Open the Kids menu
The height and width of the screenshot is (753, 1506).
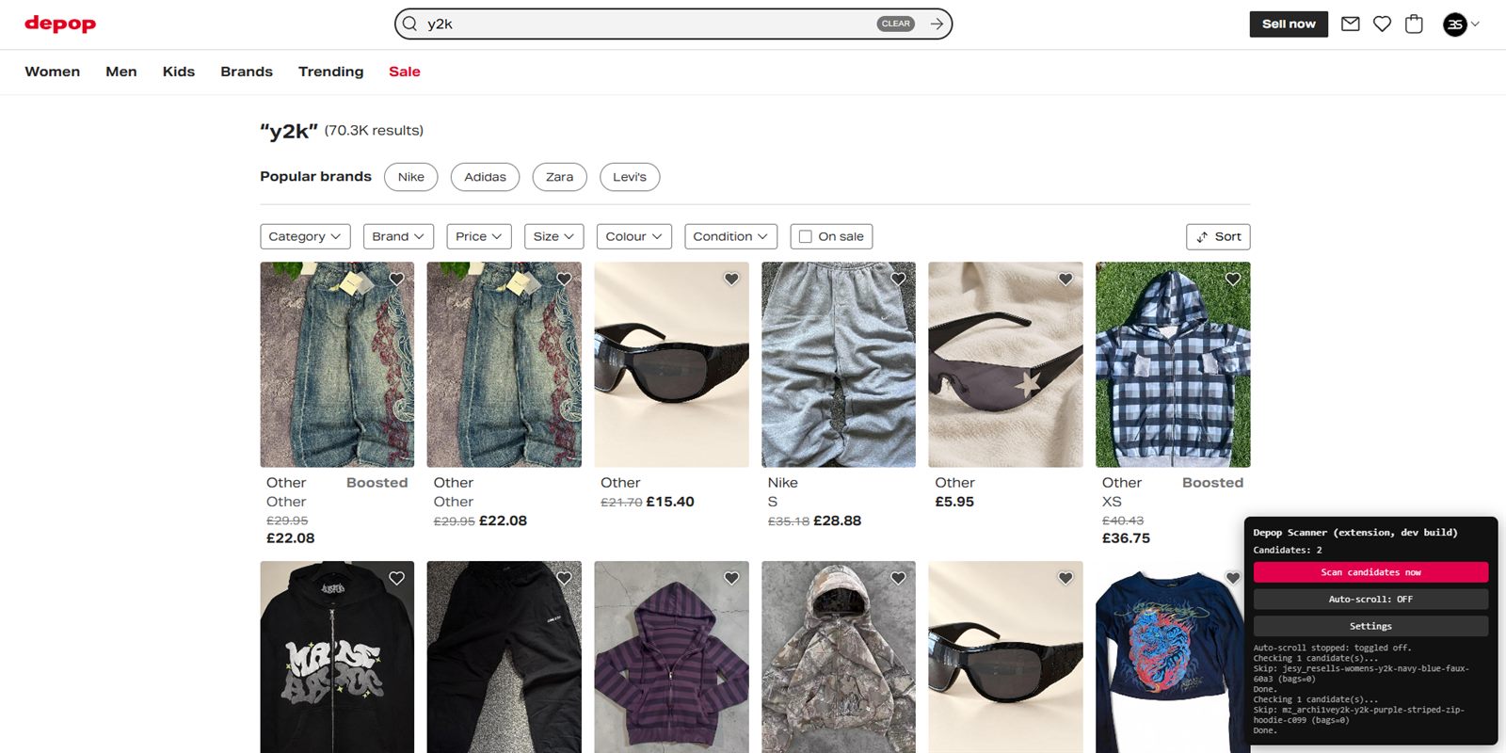click(x=179, y=72)
